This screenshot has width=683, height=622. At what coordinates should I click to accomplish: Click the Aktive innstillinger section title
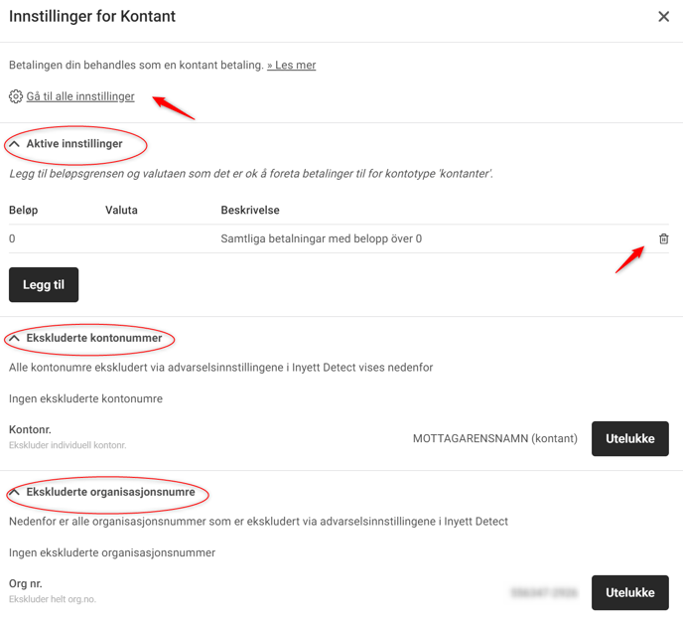(74, 144)
